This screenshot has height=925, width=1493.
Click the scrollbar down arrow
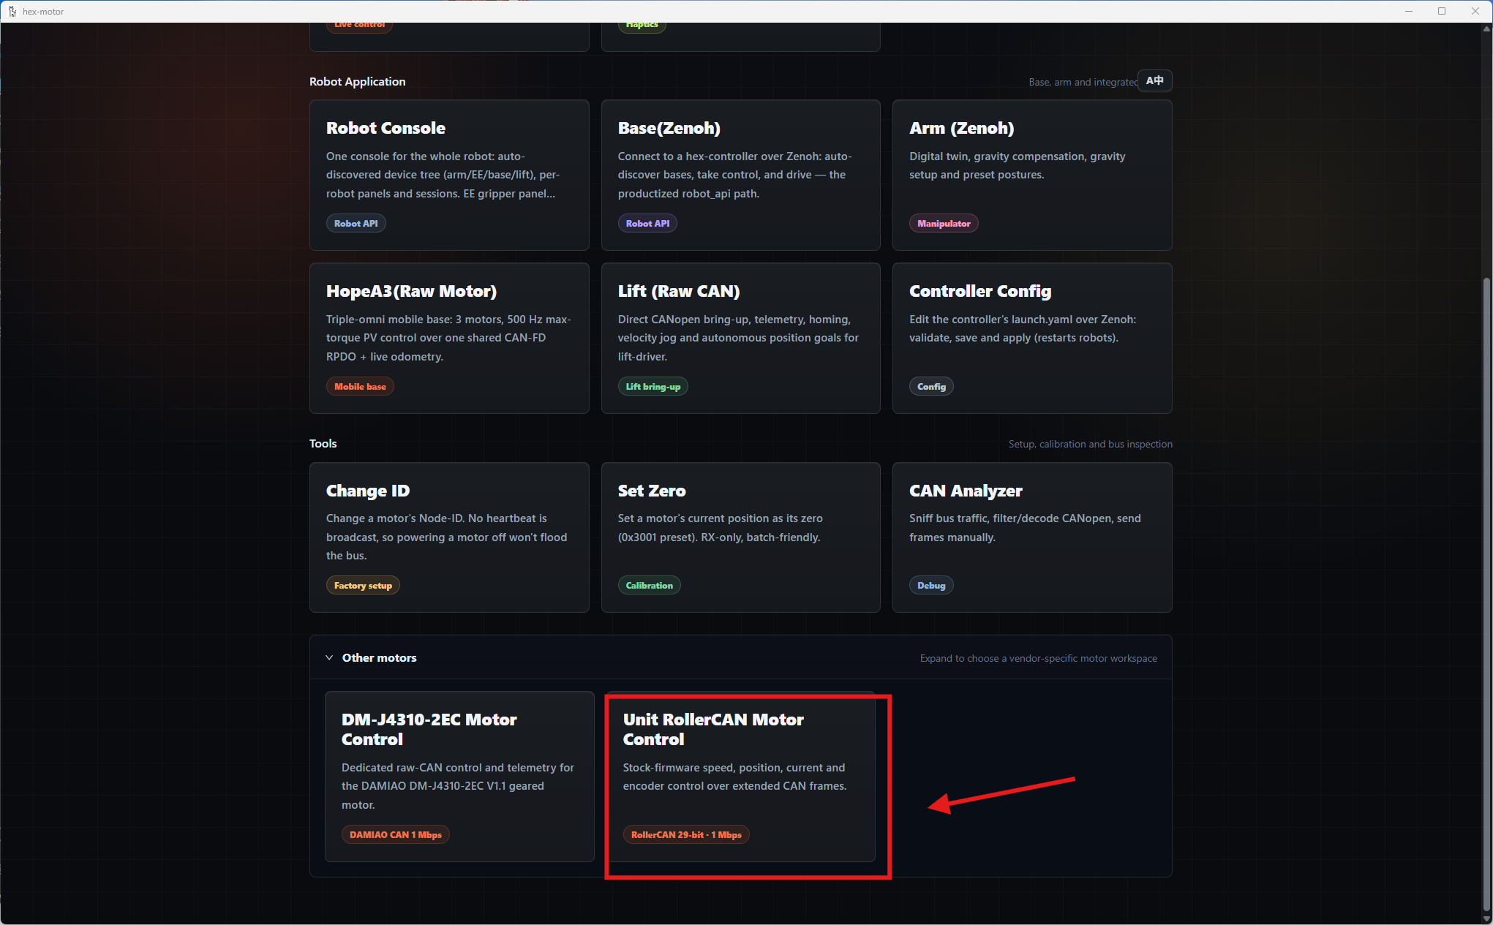point(1486,918)
